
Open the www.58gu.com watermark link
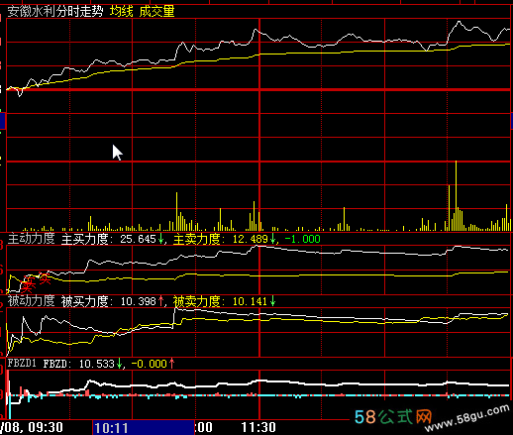(467, 418)
